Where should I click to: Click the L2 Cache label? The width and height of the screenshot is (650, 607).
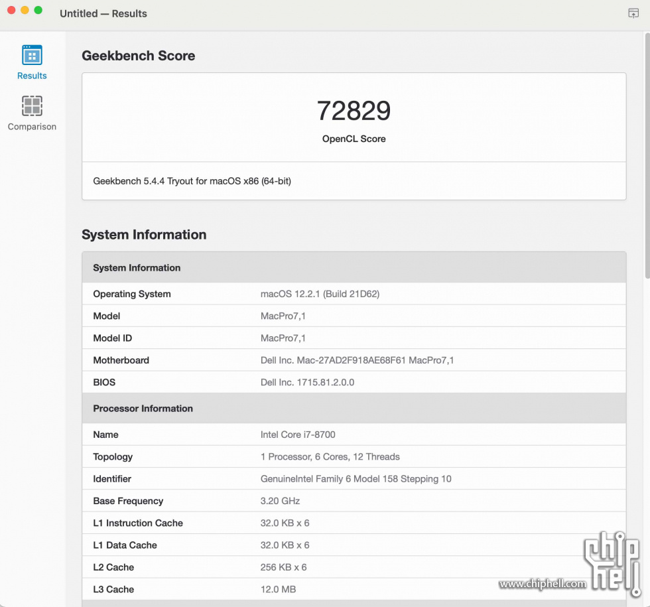[113, 567]
